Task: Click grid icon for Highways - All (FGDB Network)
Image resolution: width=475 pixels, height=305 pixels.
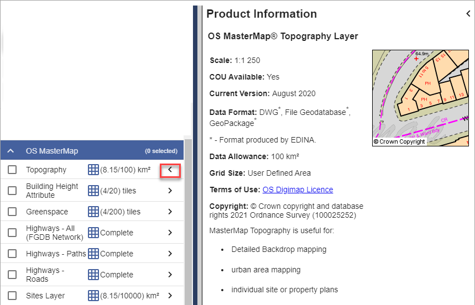Action: (93, 233)
